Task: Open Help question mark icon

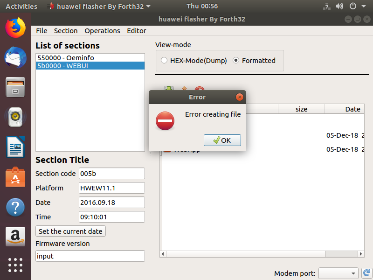Action: (15, 207)
